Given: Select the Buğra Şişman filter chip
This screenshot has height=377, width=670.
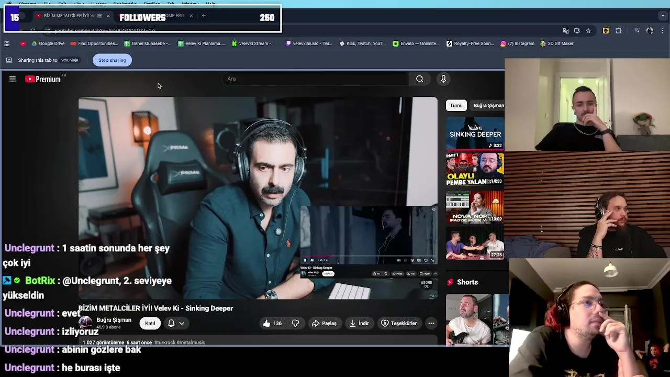Looking at the screenshot, I should pos(488,105).
